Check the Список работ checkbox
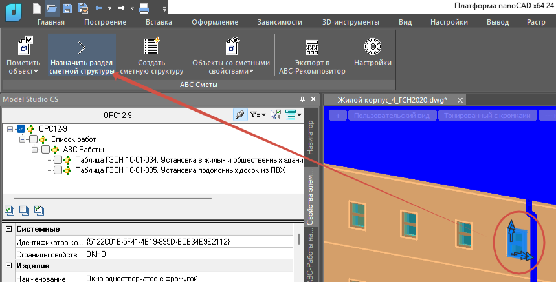 coord(33,139)
